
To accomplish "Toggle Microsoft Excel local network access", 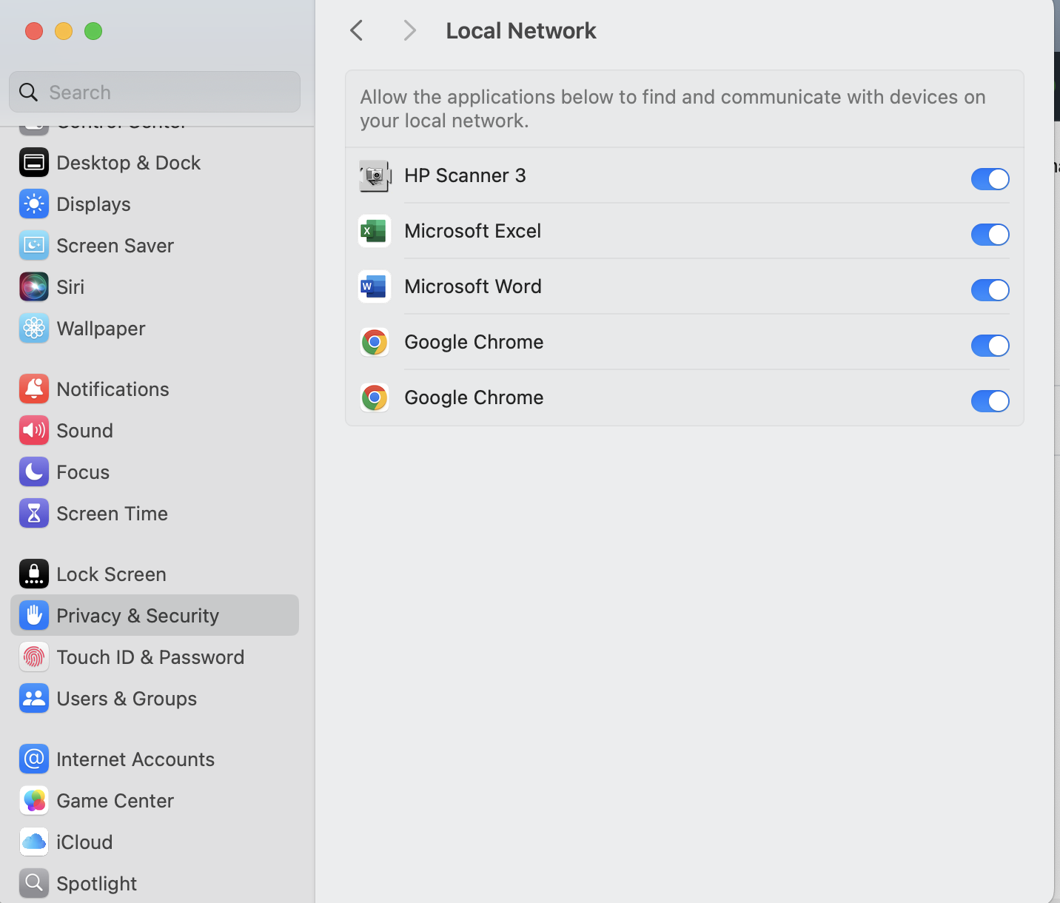I will click(990, 235).
